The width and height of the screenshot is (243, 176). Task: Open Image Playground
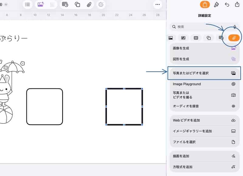coord(204,84)
